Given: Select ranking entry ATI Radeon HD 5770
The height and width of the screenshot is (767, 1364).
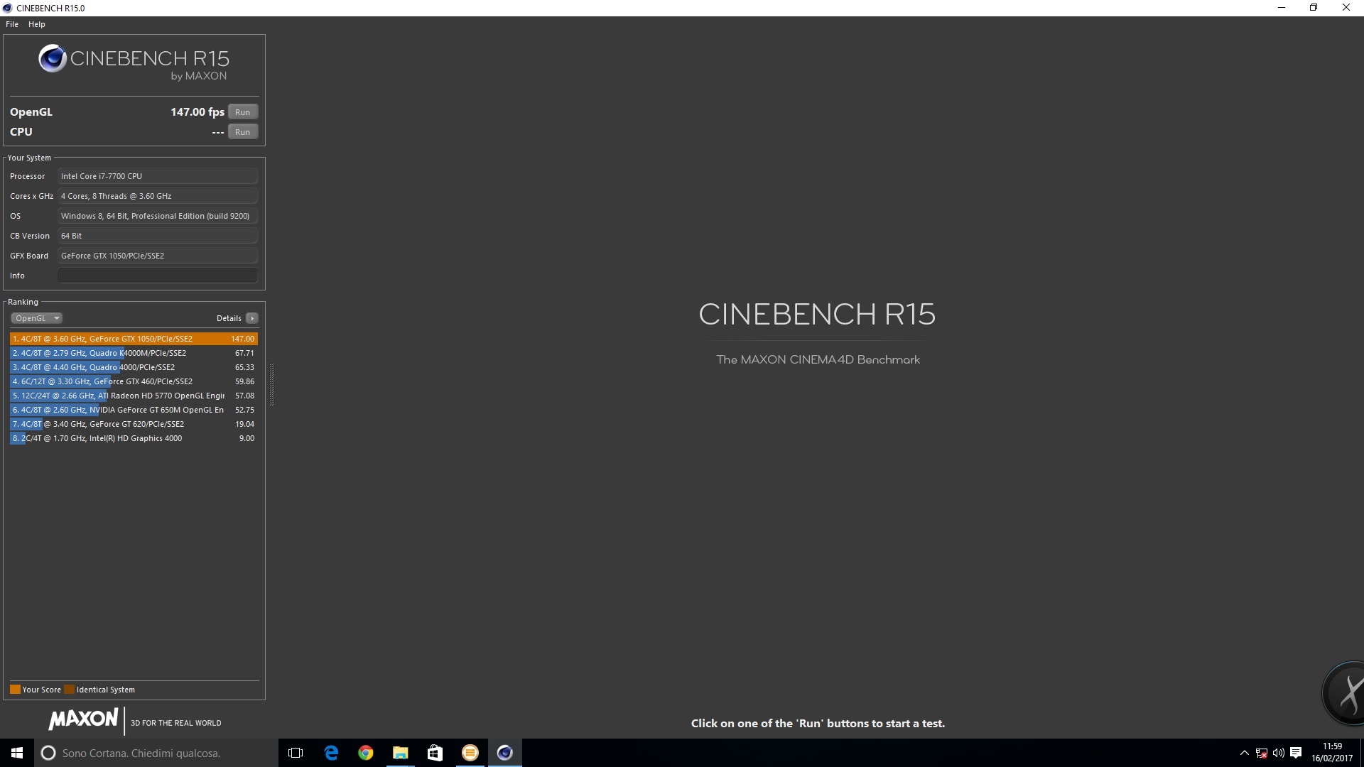Looking at the screenshot, I should 134,396.
